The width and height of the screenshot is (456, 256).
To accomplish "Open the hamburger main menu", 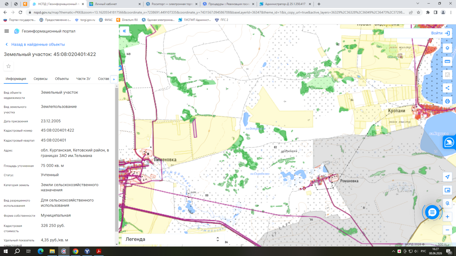I will (x=7, y=31).
